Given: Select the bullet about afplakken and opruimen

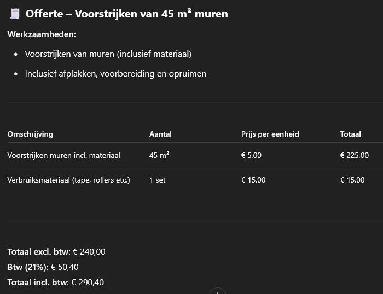Looking at the screenshot, I should pos(115,73).
